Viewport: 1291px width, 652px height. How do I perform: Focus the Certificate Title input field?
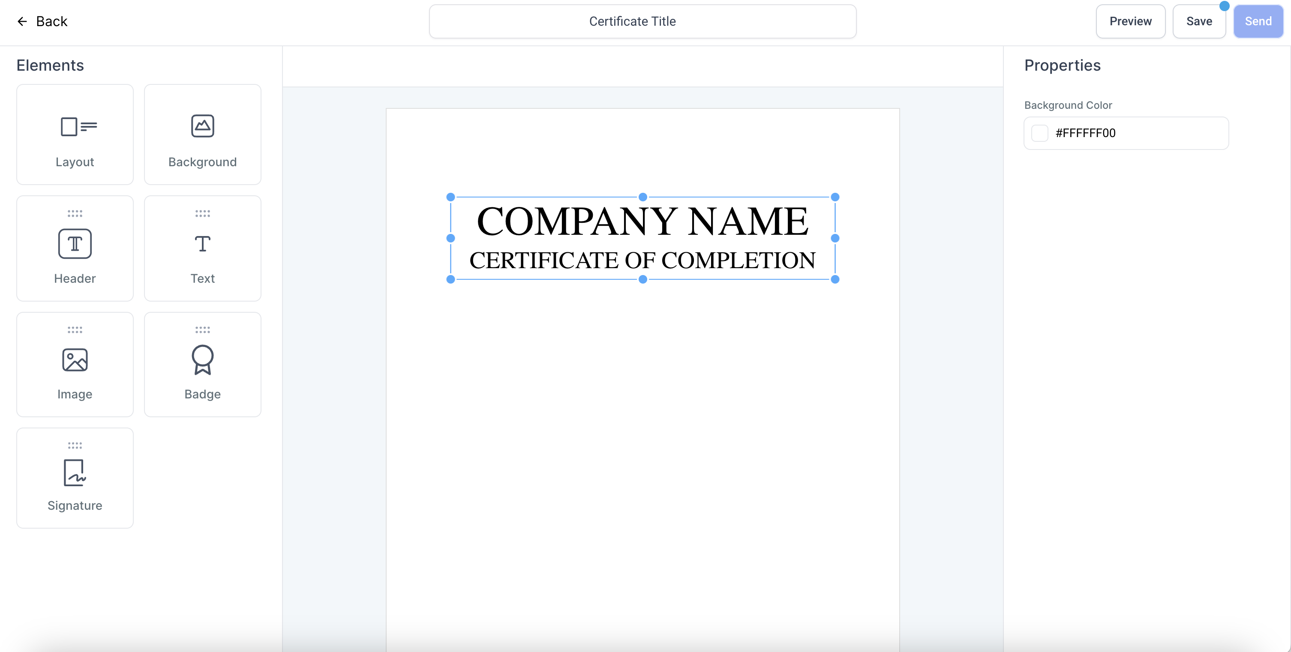642,21
